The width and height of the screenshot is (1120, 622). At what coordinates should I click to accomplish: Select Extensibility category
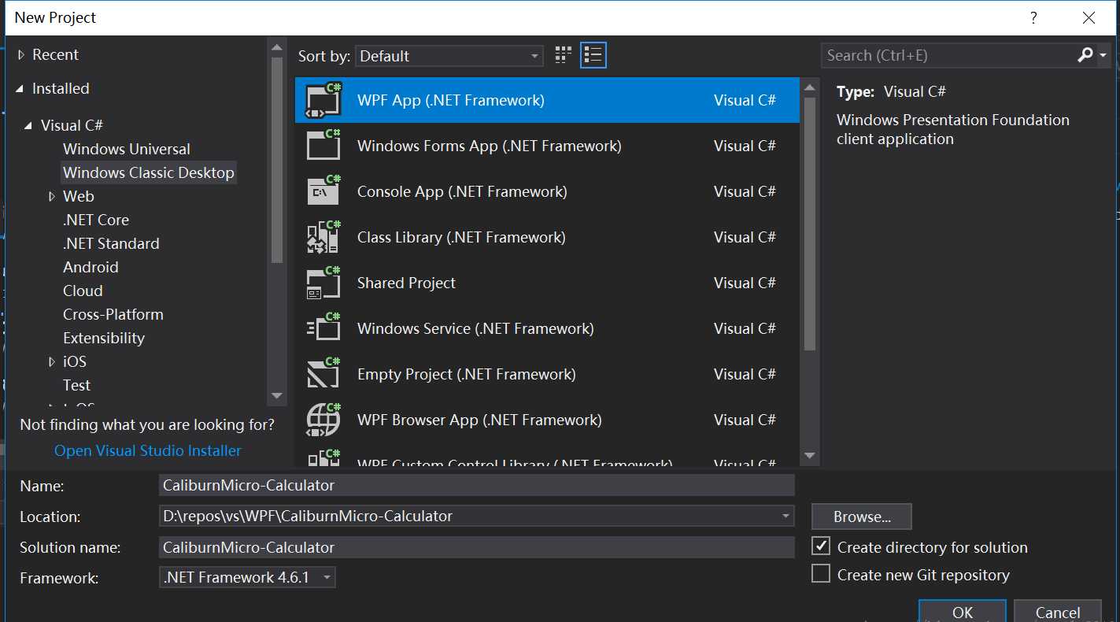(104, 338)
